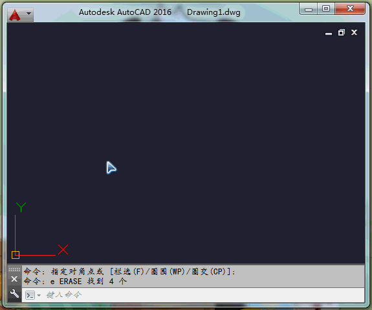
Task: Focus the command input field
Action: pyautogui.click(x=193, y=295)
